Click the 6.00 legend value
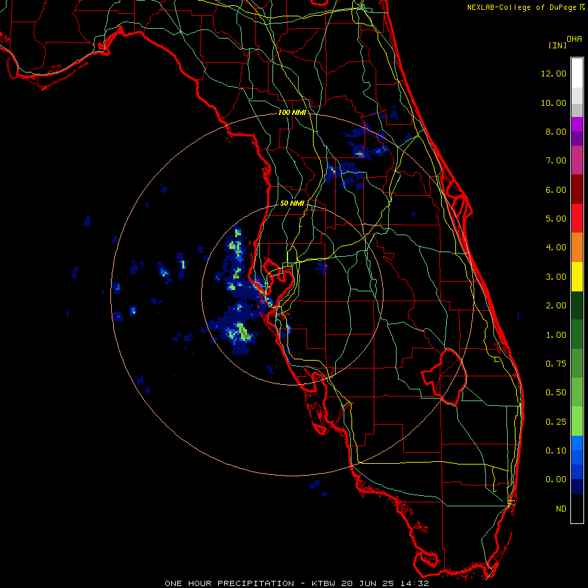 coord(556,189)
